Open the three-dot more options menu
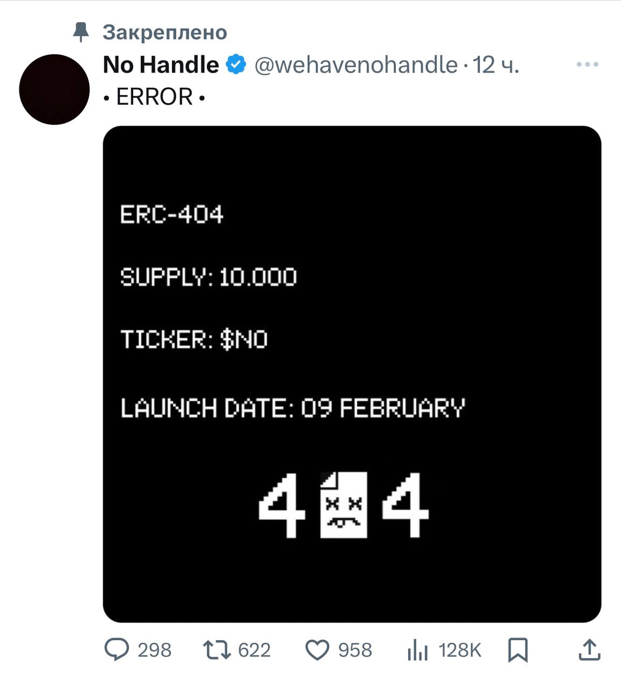The height and width of the screenshot is (688, 621). (587, 64)
